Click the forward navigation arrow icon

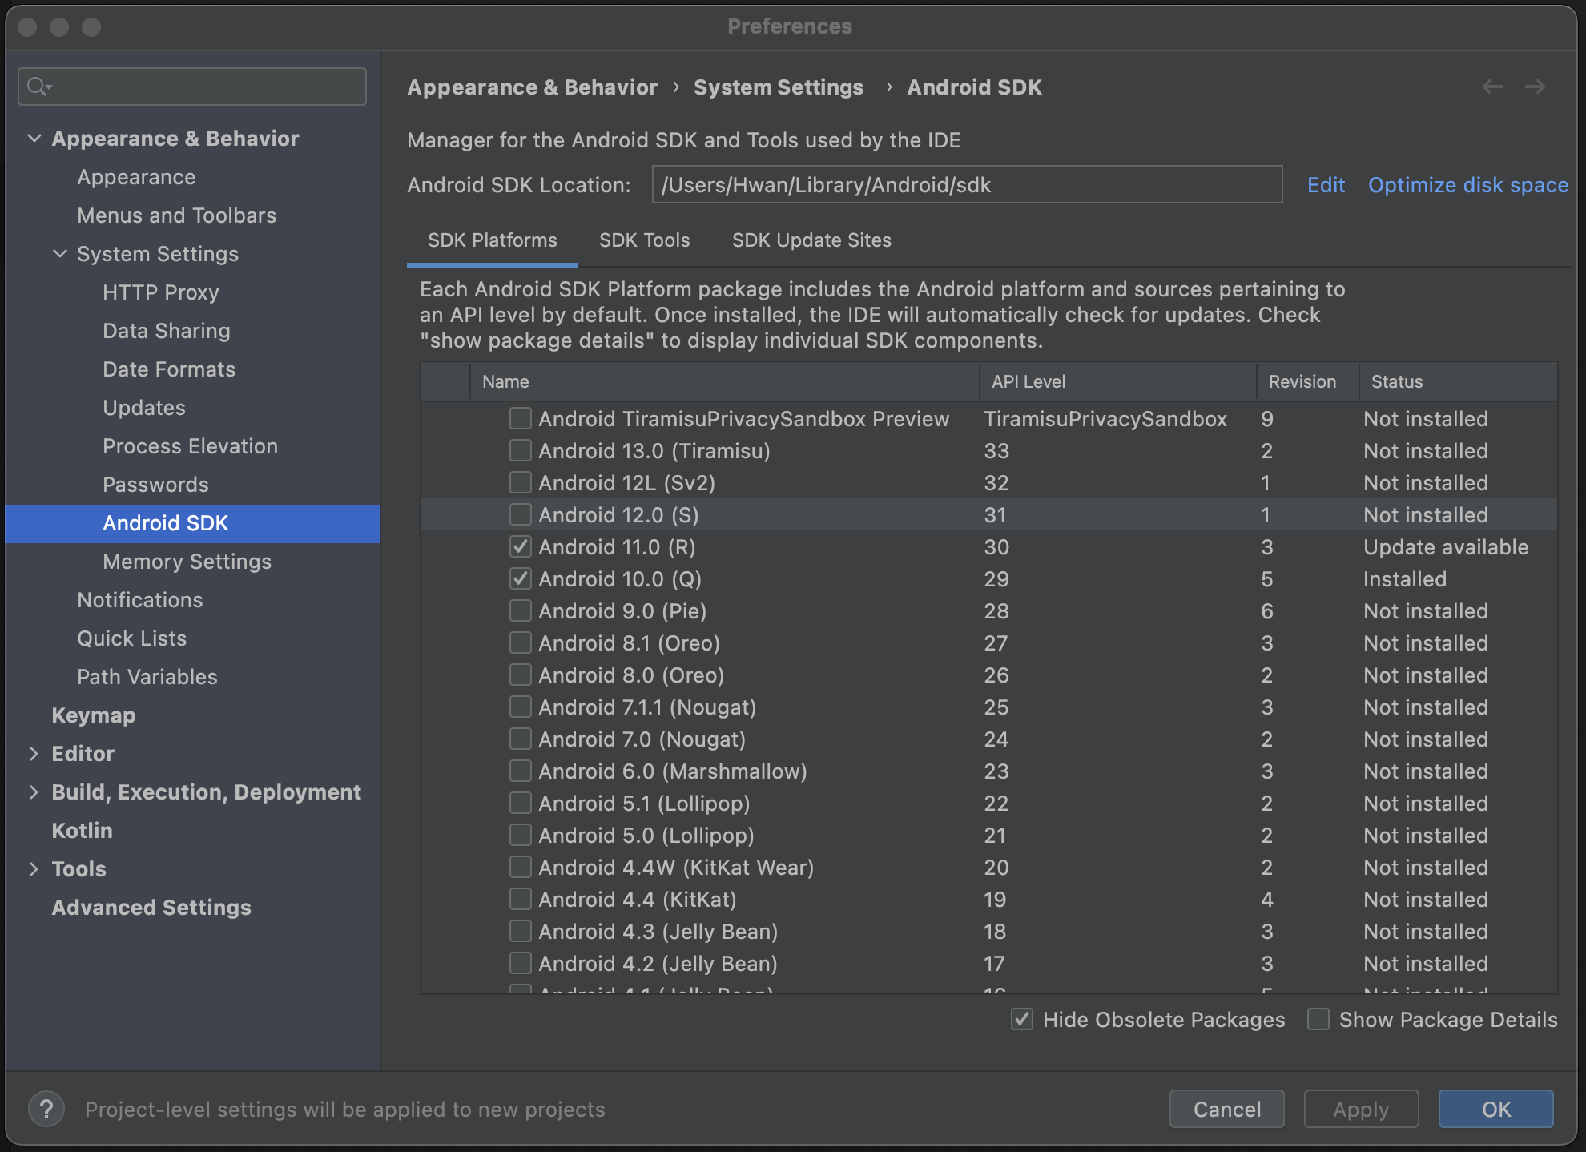coord(1536,87)
